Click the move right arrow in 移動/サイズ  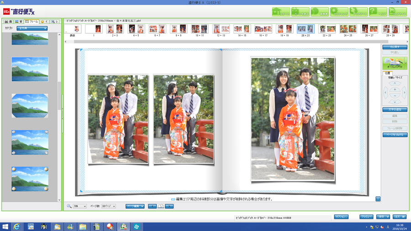(x=404, y=93)
